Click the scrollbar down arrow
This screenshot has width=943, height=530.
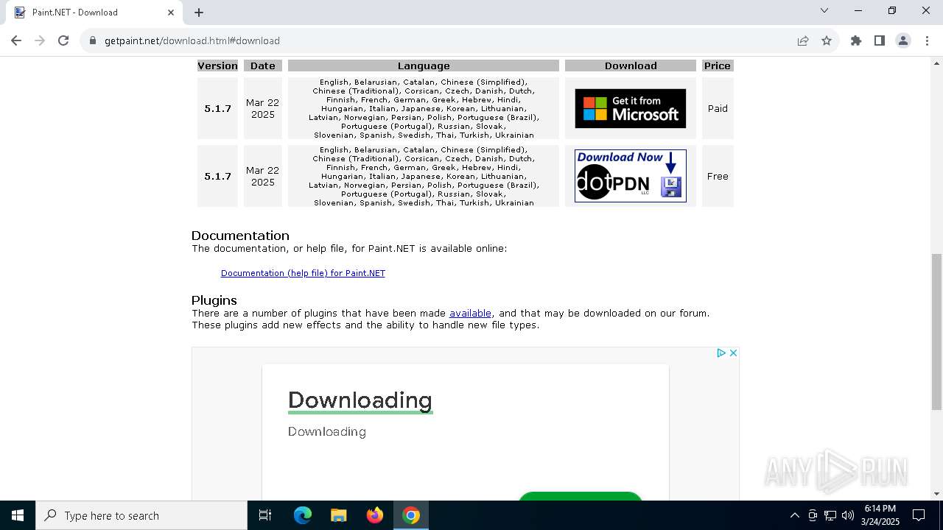[x=936, y=494]
